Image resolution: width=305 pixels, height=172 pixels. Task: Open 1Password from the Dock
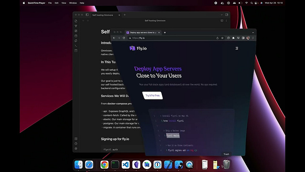(158, 164)
